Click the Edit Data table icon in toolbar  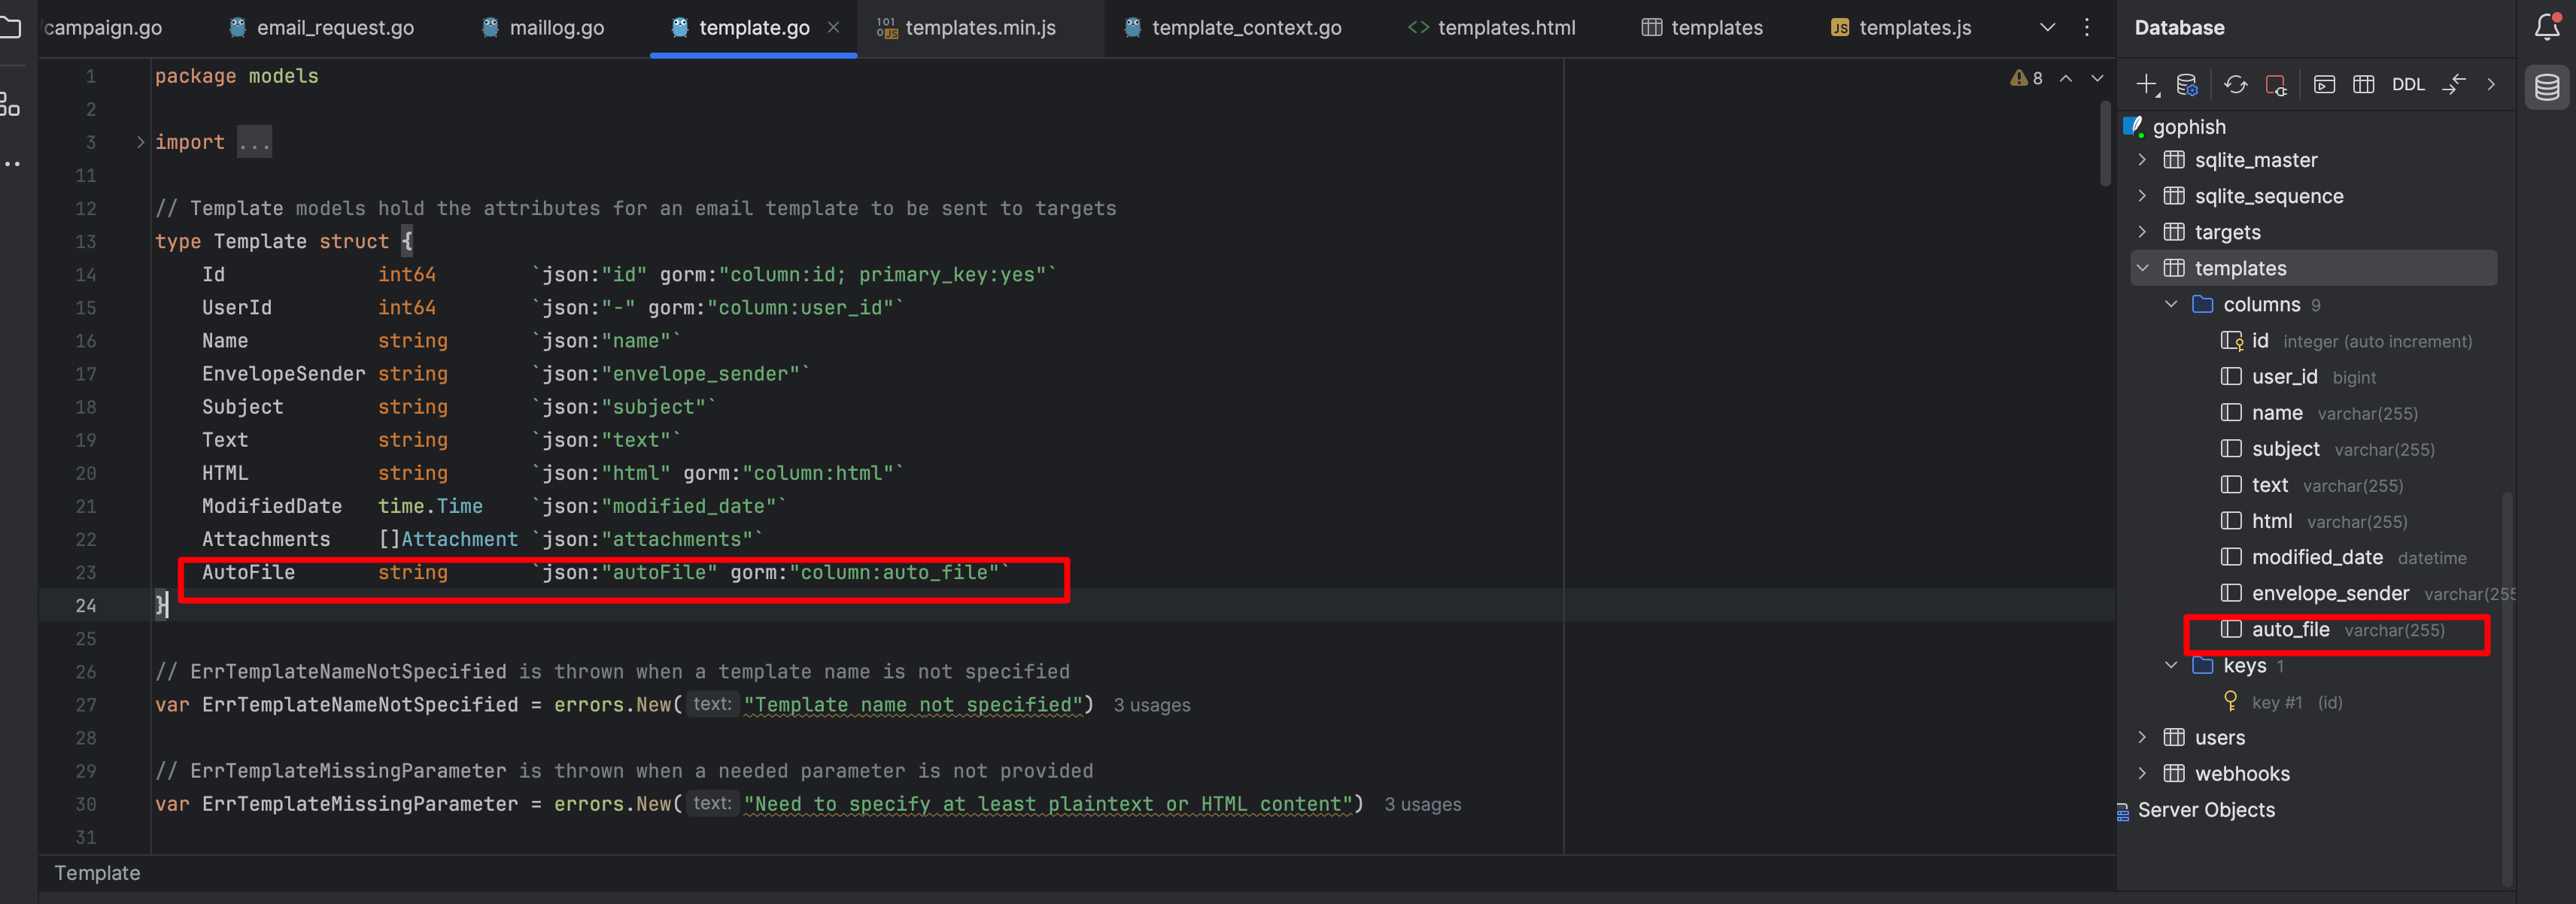pos(2363,85)
